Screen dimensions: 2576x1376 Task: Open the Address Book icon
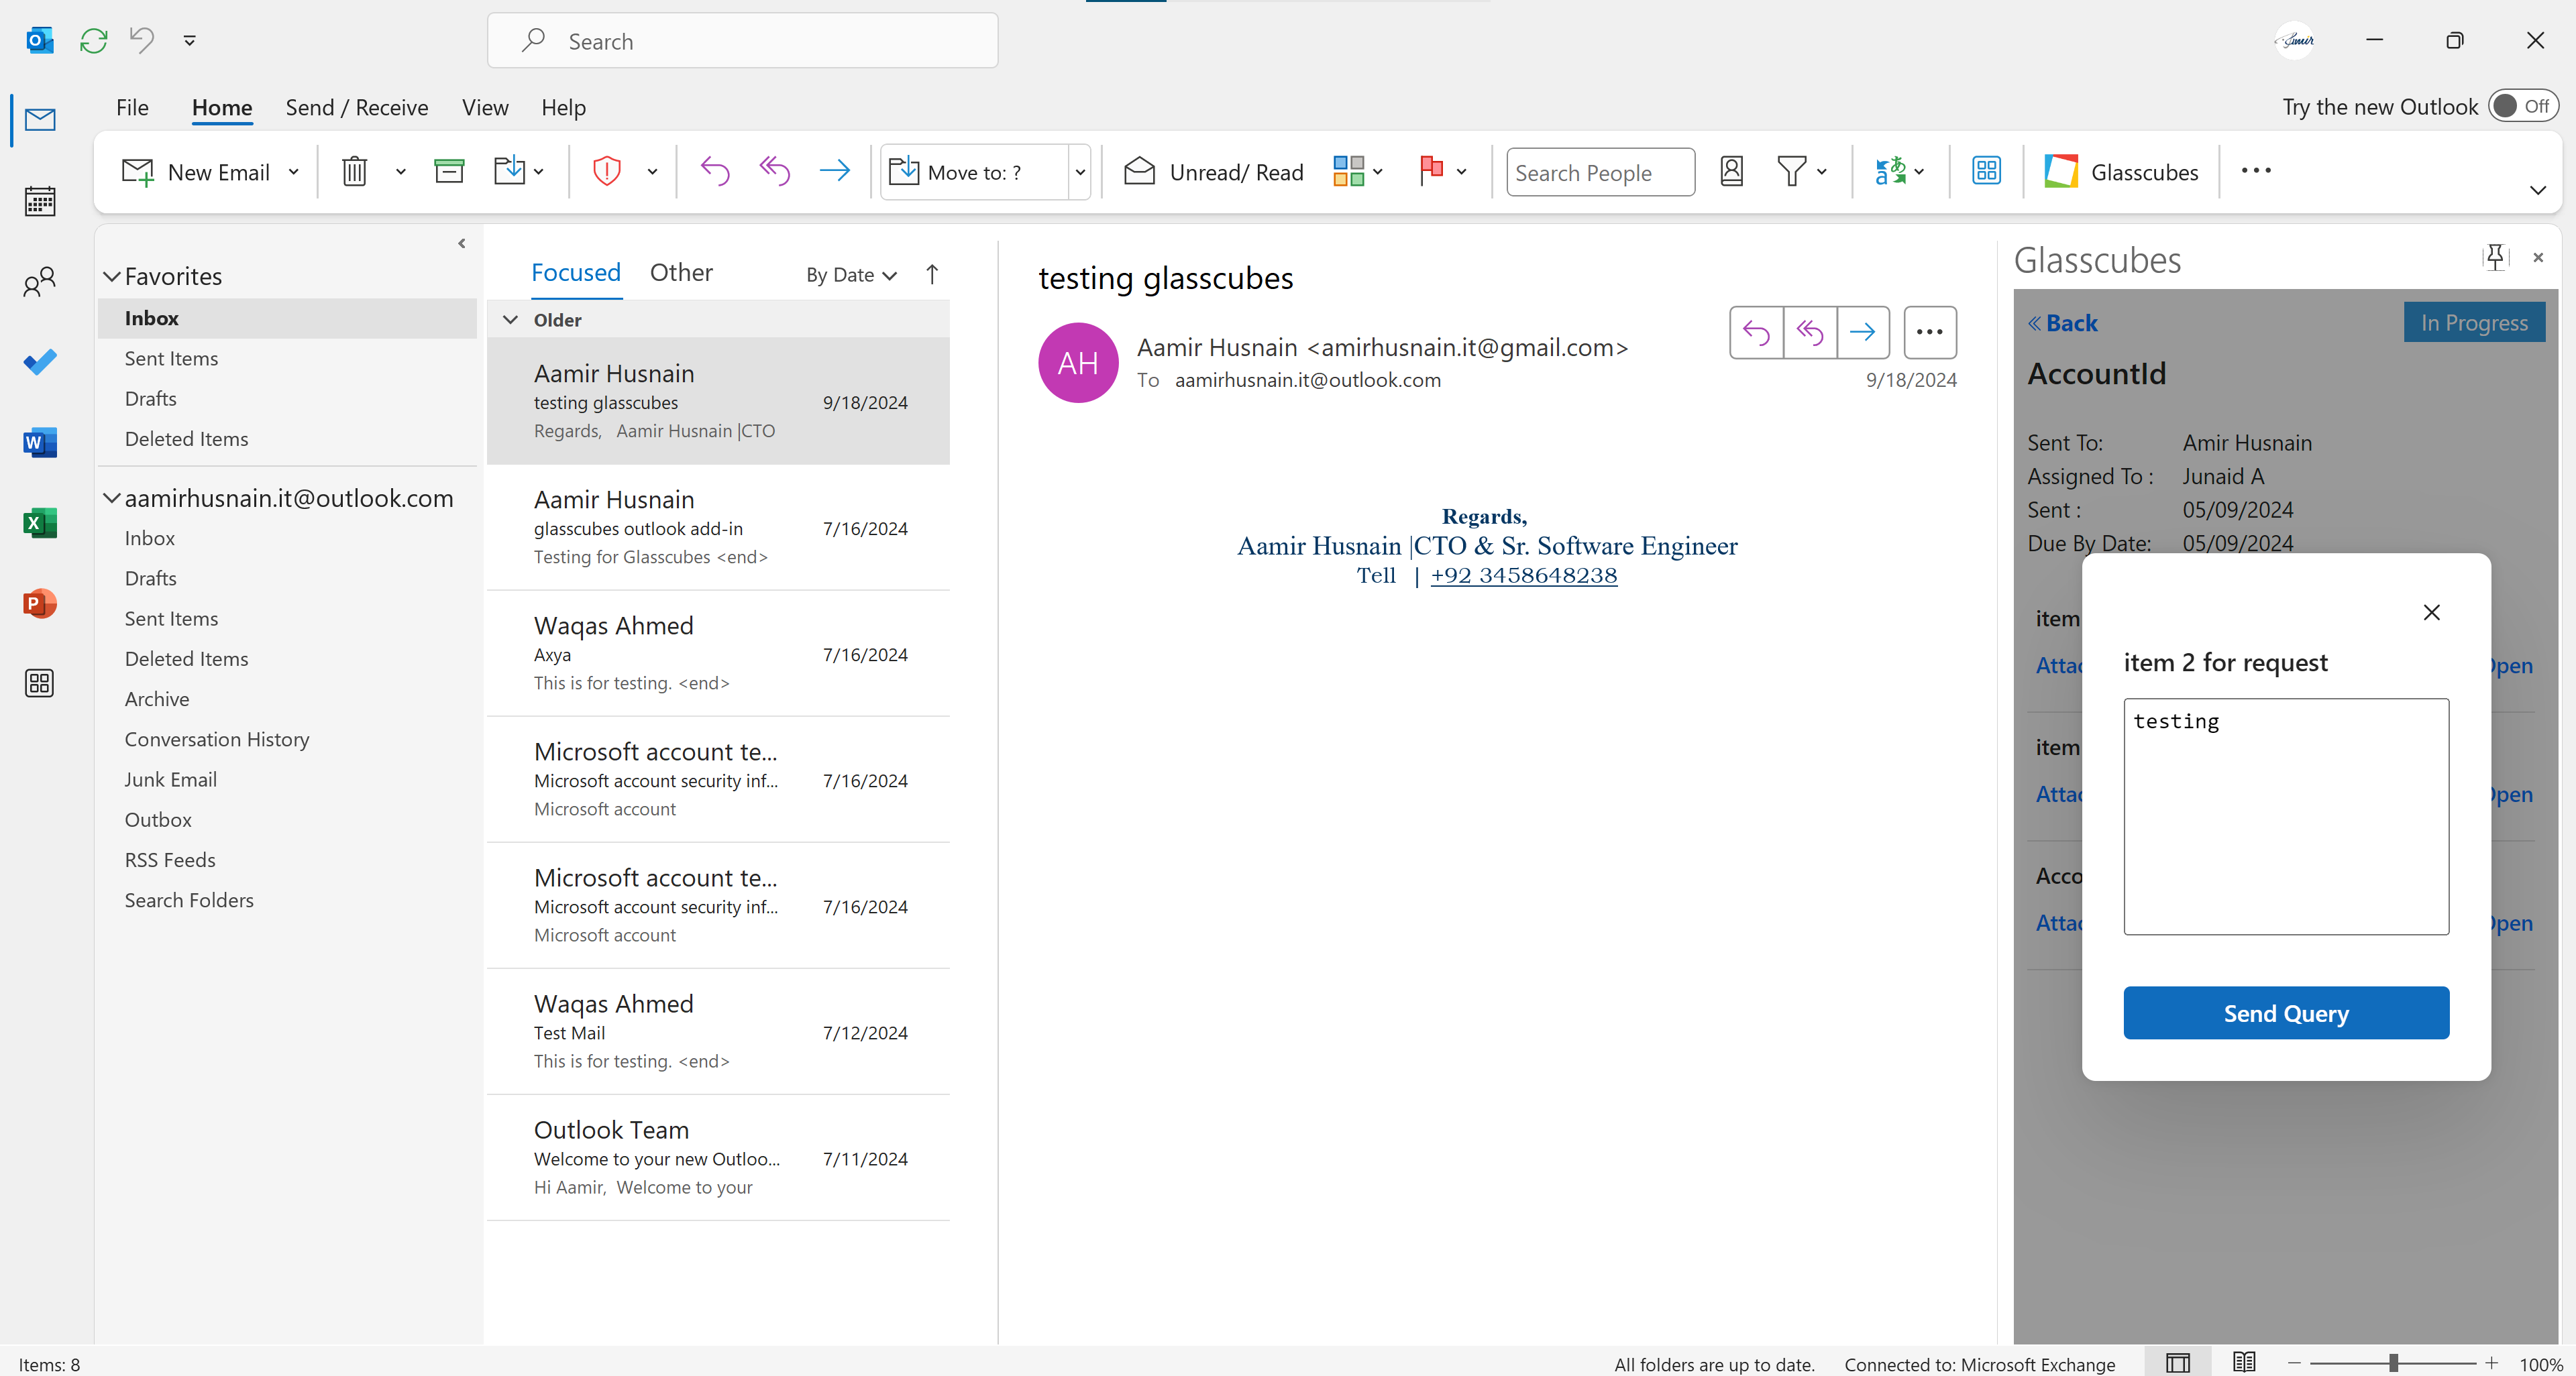1732,171
